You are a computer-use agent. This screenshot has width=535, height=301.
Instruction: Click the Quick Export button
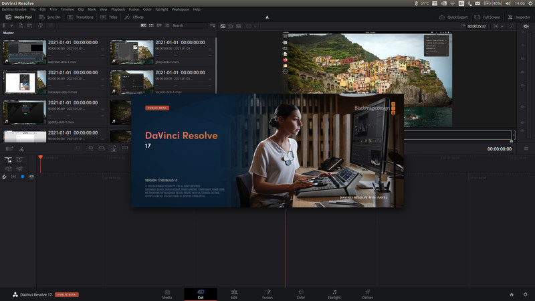(x=453, y=17)
